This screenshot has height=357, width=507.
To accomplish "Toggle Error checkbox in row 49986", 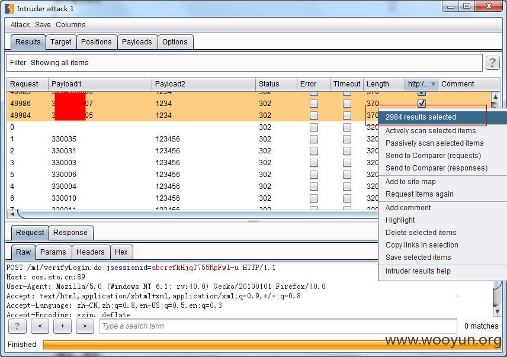I will [314, 104].
